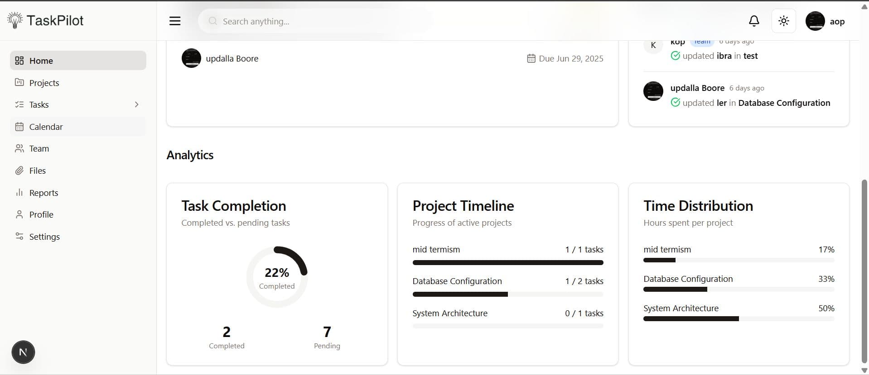
Task: Click the Calendar sidebar icon
Action: [x=19, y=127]
